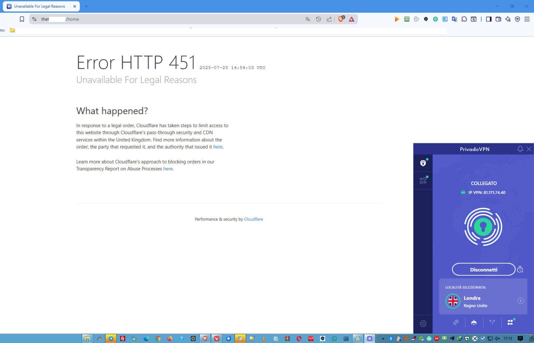This screenshot has height=343, width=534.
Task: Open the bookmarks bar folder
Action: coord(12,30)
